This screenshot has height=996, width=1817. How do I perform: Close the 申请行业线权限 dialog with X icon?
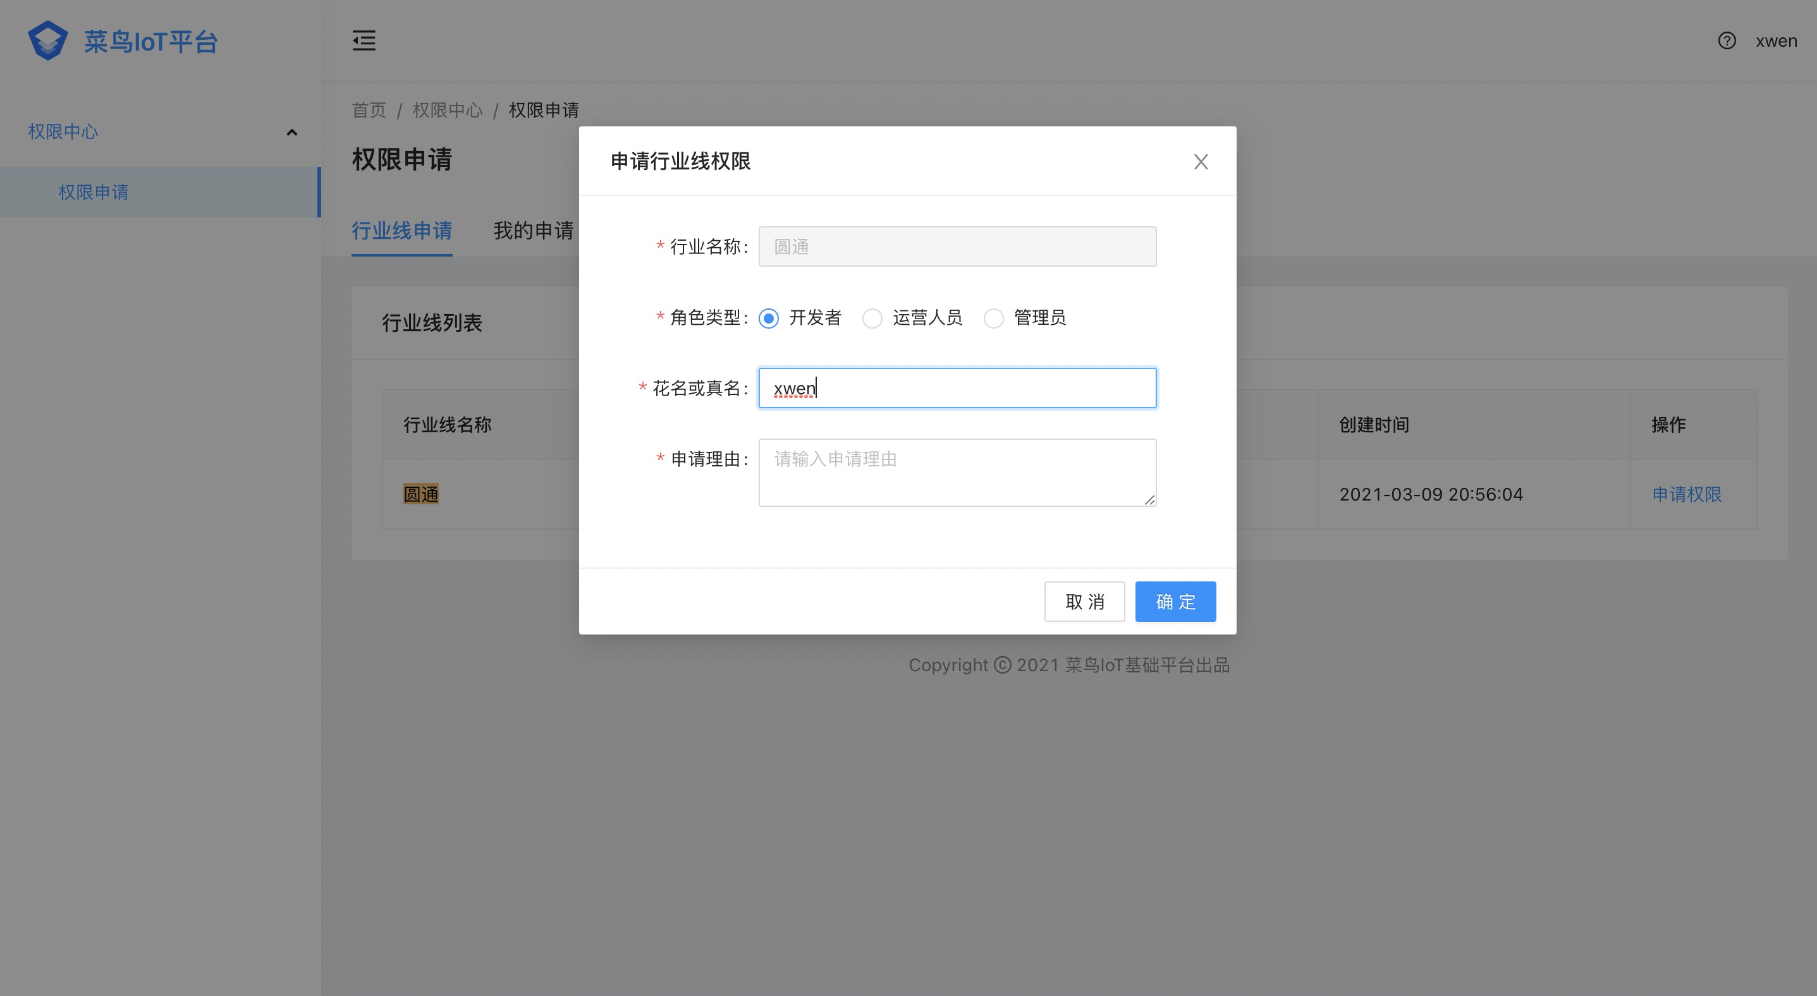(x=1201, y=162)
